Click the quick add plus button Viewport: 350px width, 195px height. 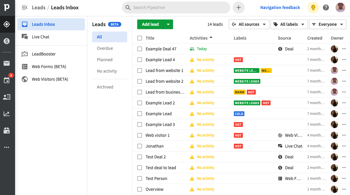(239, 7)
